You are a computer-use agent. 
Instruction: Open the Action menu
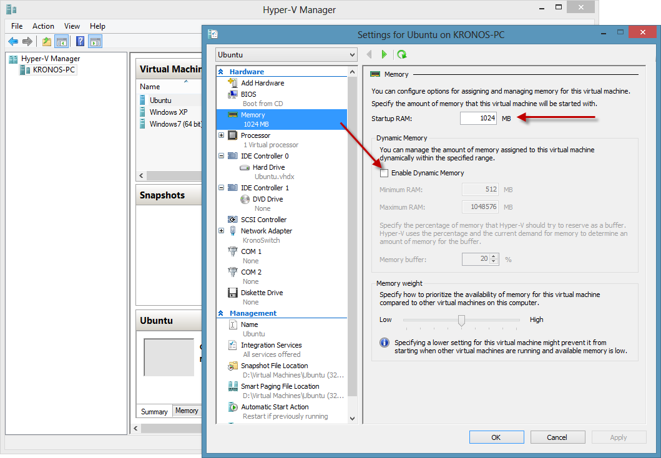click(x=43, y=26)
